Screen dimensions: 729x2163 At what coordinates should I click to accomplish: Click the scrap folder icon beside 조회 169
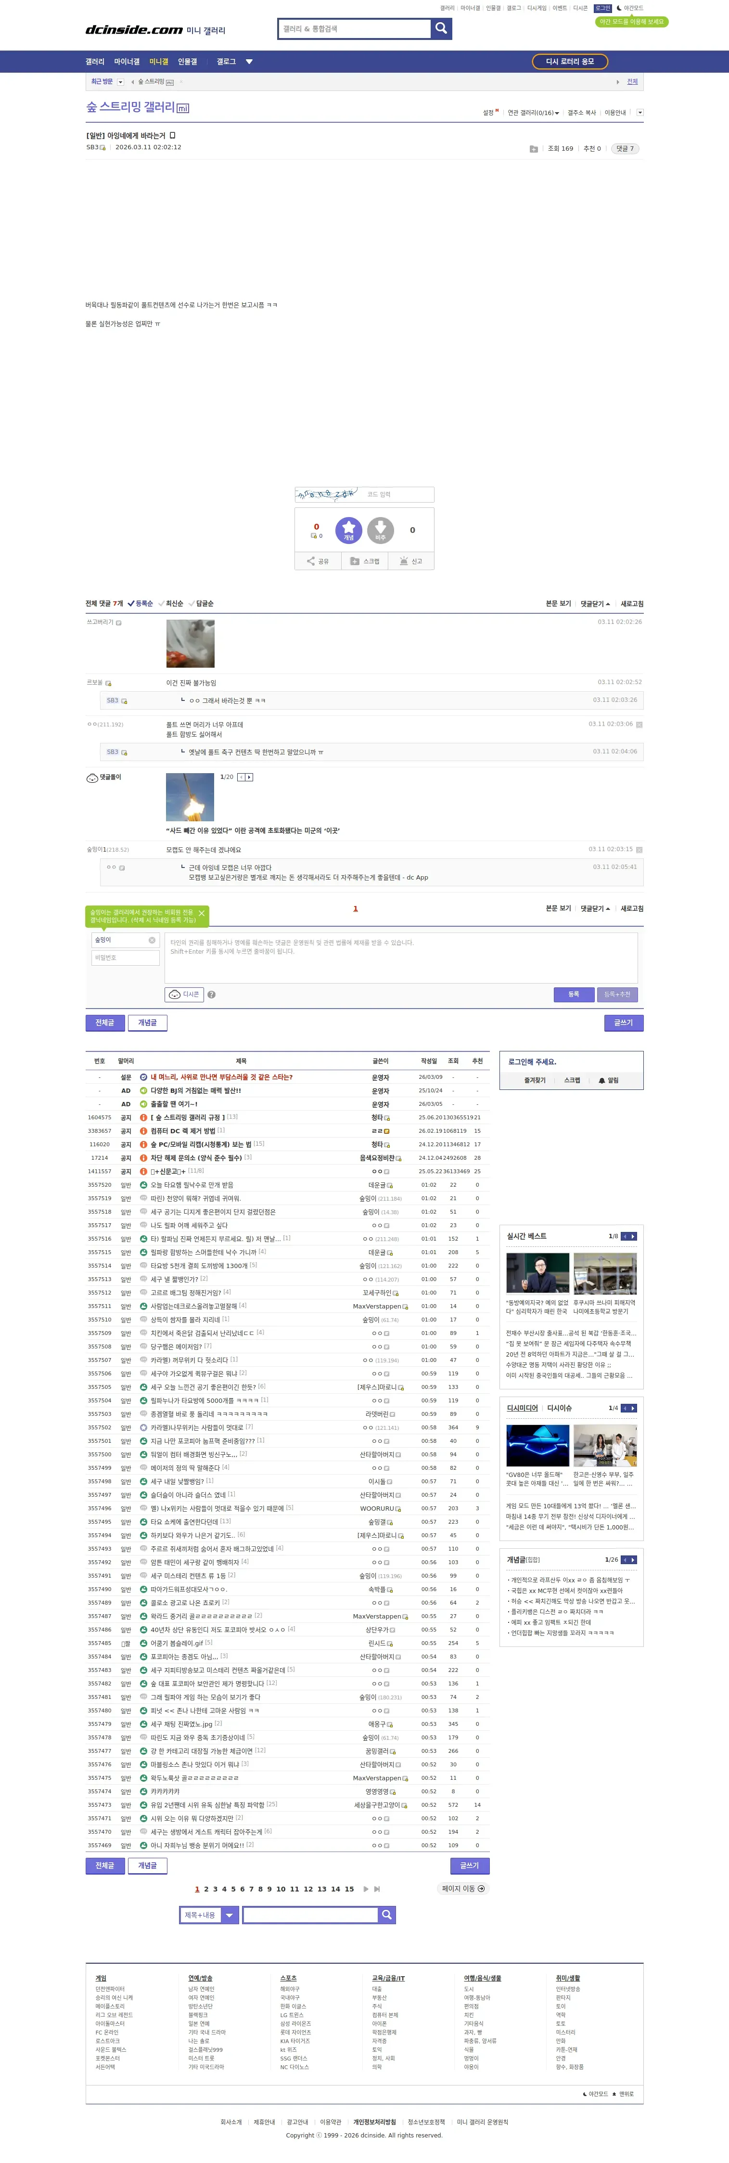tap(534, 149)
